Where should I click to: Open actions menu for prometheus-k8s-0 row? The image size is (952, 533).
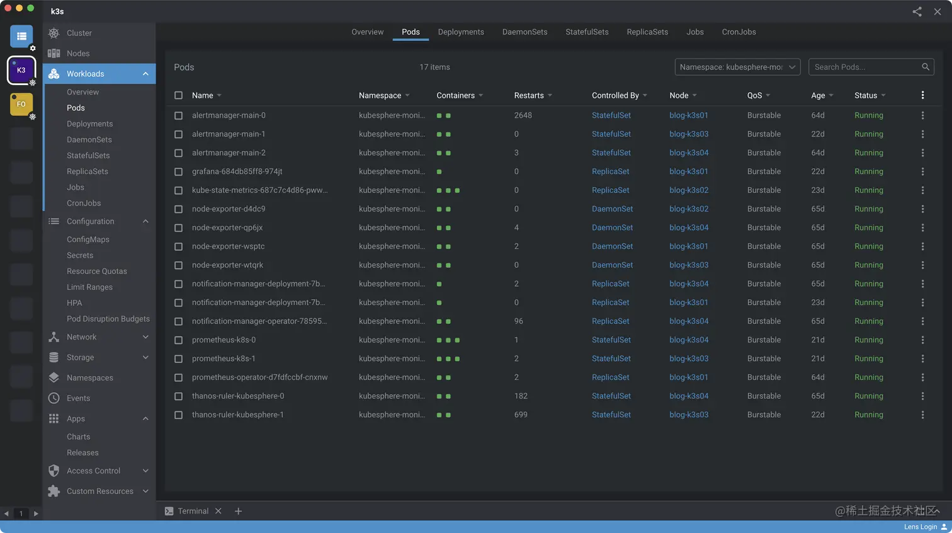point(922,340)
